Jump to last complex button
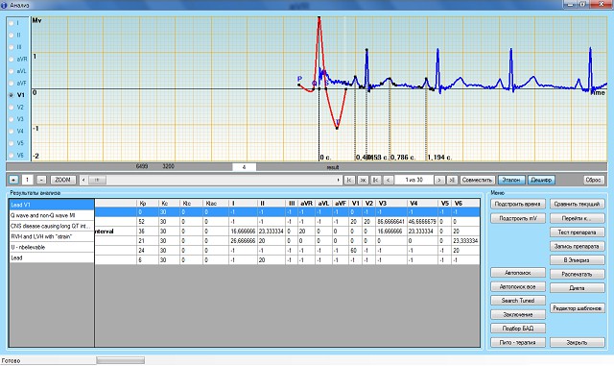614x366 pixels. point(452,180)
